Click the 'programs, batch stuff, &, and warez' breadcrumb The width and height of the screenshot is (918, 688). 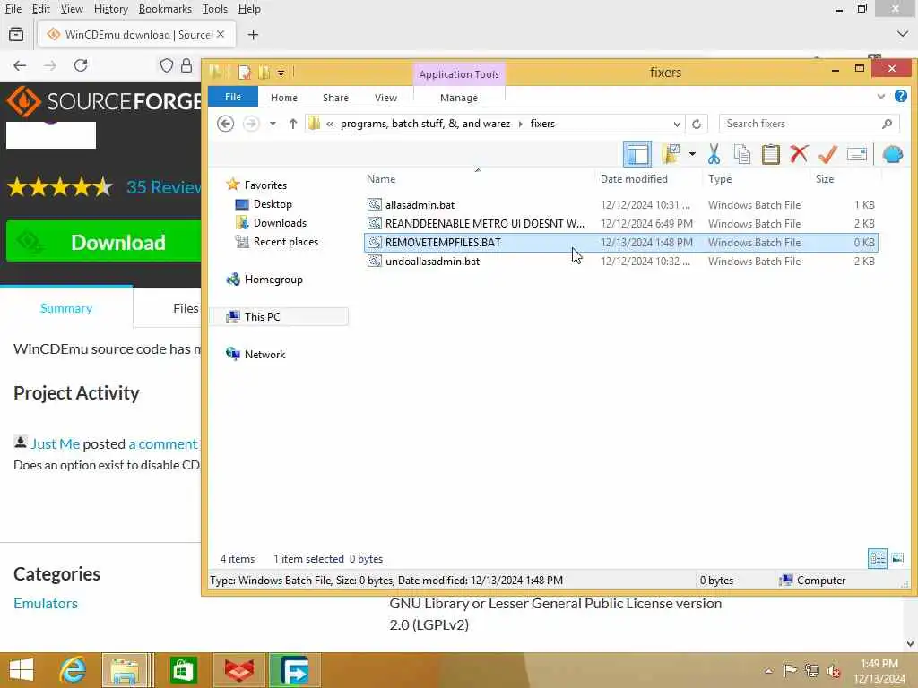425,124
